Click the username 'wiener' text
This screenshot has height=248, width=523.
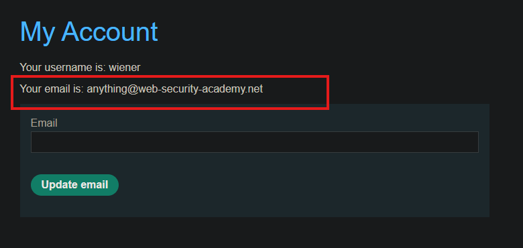125,67
